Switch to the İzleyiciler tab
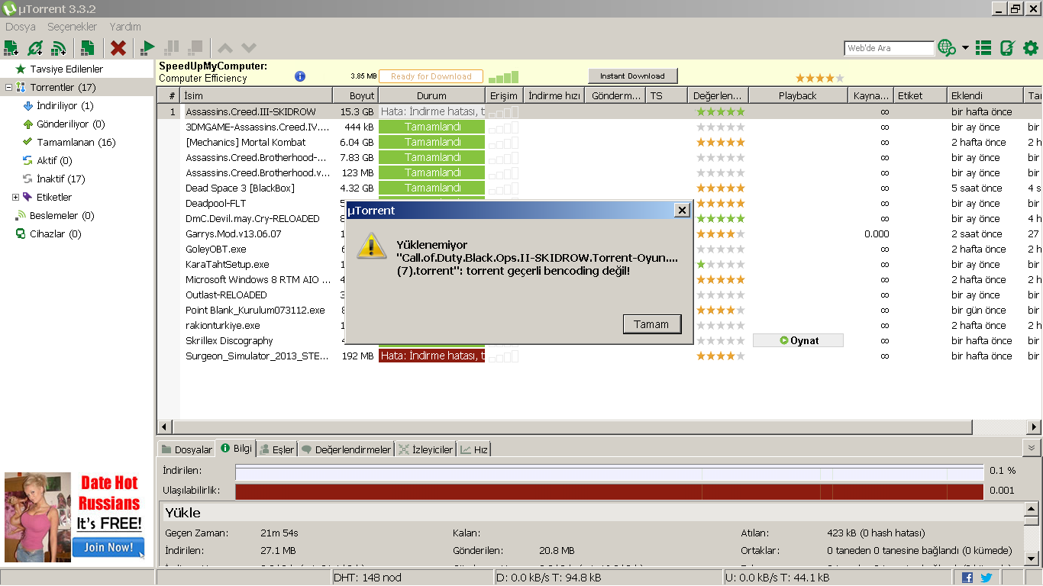Viewport: 1043px width, 586px height. [426, 449]
